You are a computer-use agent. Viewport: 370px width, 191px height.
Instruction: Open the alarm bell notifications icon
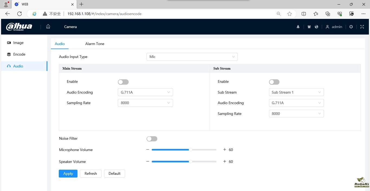298,27
